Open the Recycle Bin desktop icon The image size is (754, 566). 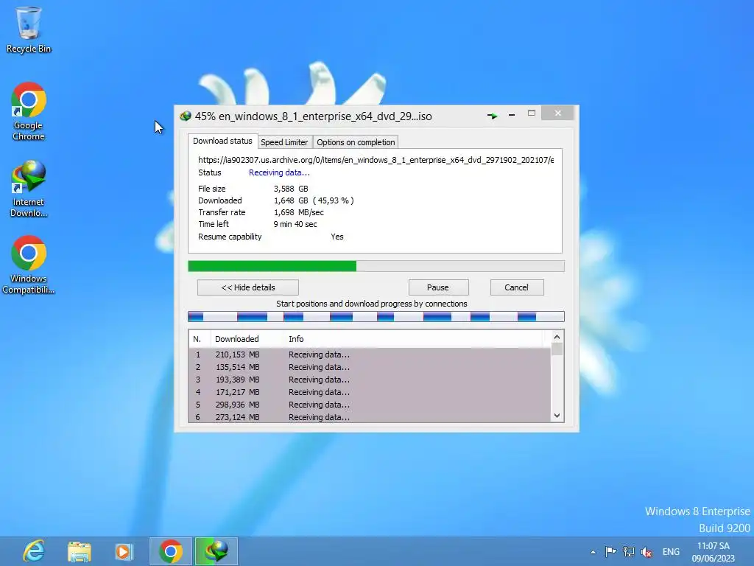(29, 29)
